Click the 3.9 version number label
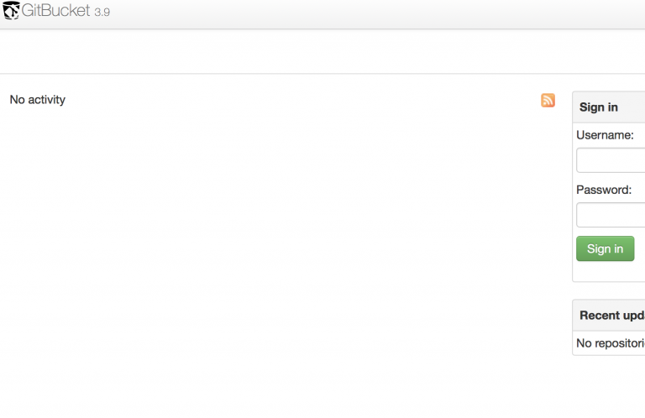 coord(102,13)
